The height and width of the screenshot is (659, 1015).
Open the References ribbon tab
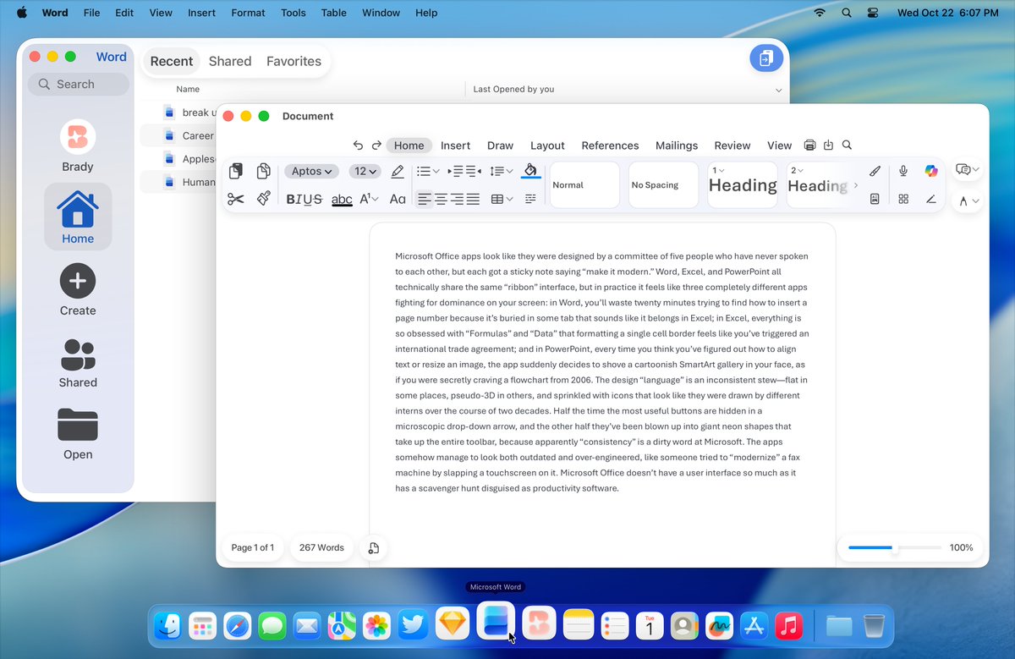tap(610, 146)
